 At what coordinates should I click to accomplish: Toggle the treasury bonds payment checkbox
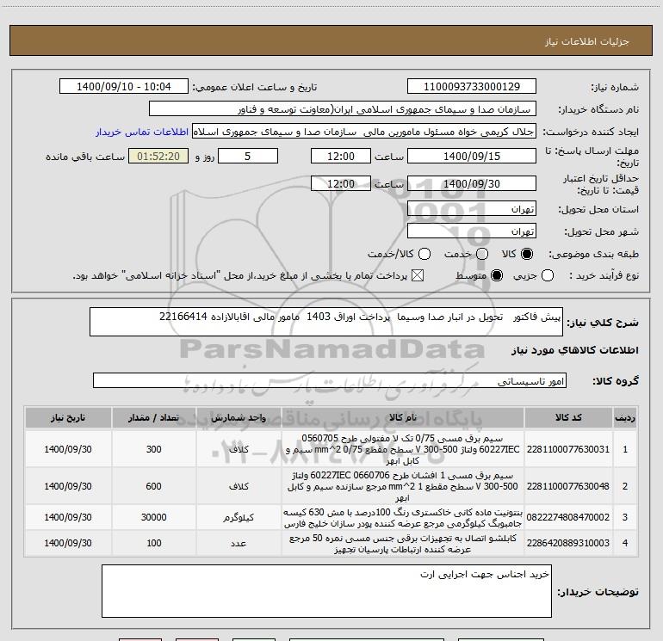[418, 275]
